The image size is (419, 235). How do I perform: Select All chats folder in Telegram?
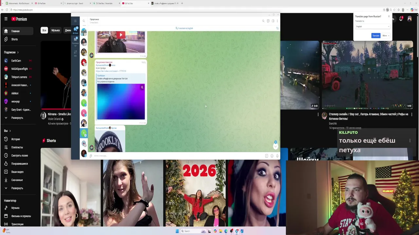click(x=75, y=30)
